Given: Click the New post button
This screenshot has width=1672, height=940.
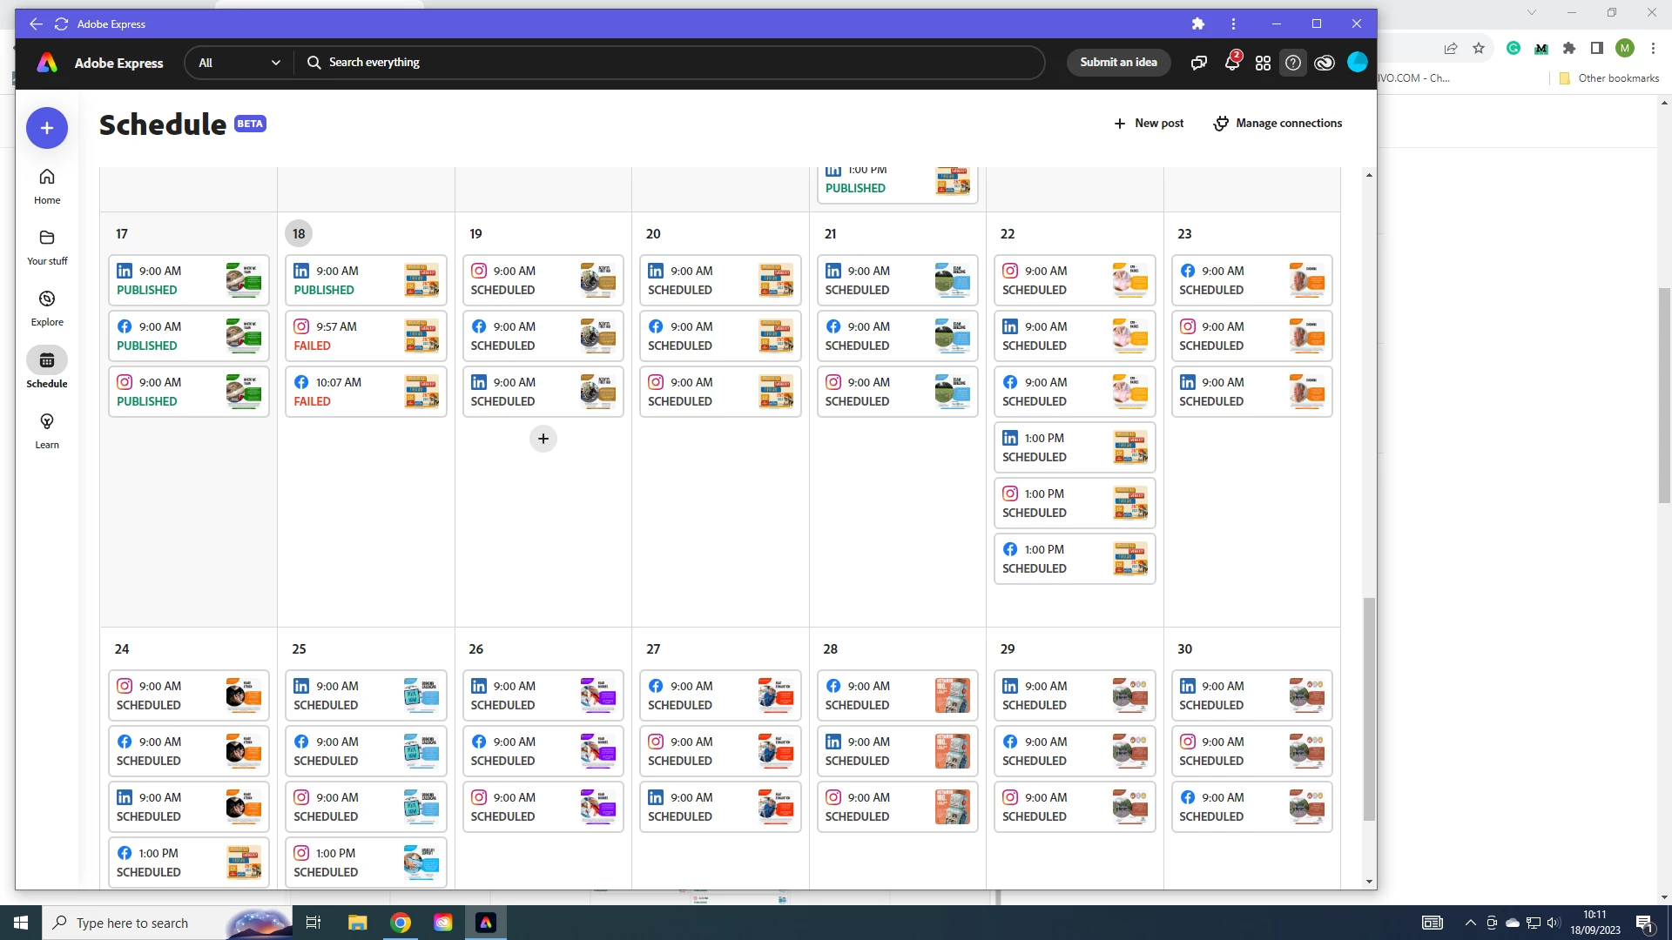Looking at the screenshot, I should (1149, 124).
